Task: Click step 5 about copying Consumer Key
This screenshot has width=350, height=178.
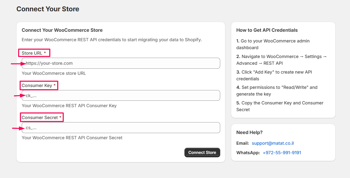Action: [x=279, y=106]
